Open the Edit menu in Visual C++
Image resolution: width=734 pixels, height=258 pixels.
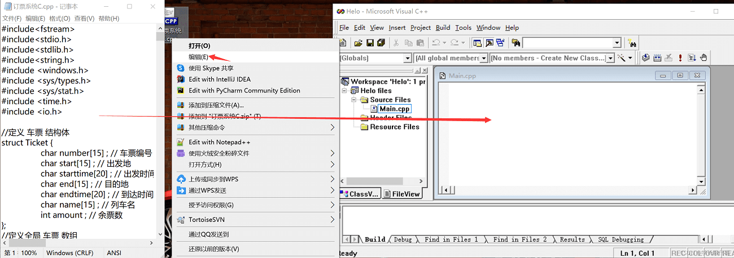pos(360,28)
